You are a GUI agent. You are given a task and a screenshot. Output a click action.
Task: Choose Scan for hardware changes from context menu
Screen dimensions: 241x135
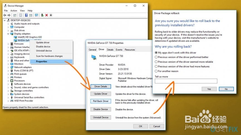[x=49, y=56]
